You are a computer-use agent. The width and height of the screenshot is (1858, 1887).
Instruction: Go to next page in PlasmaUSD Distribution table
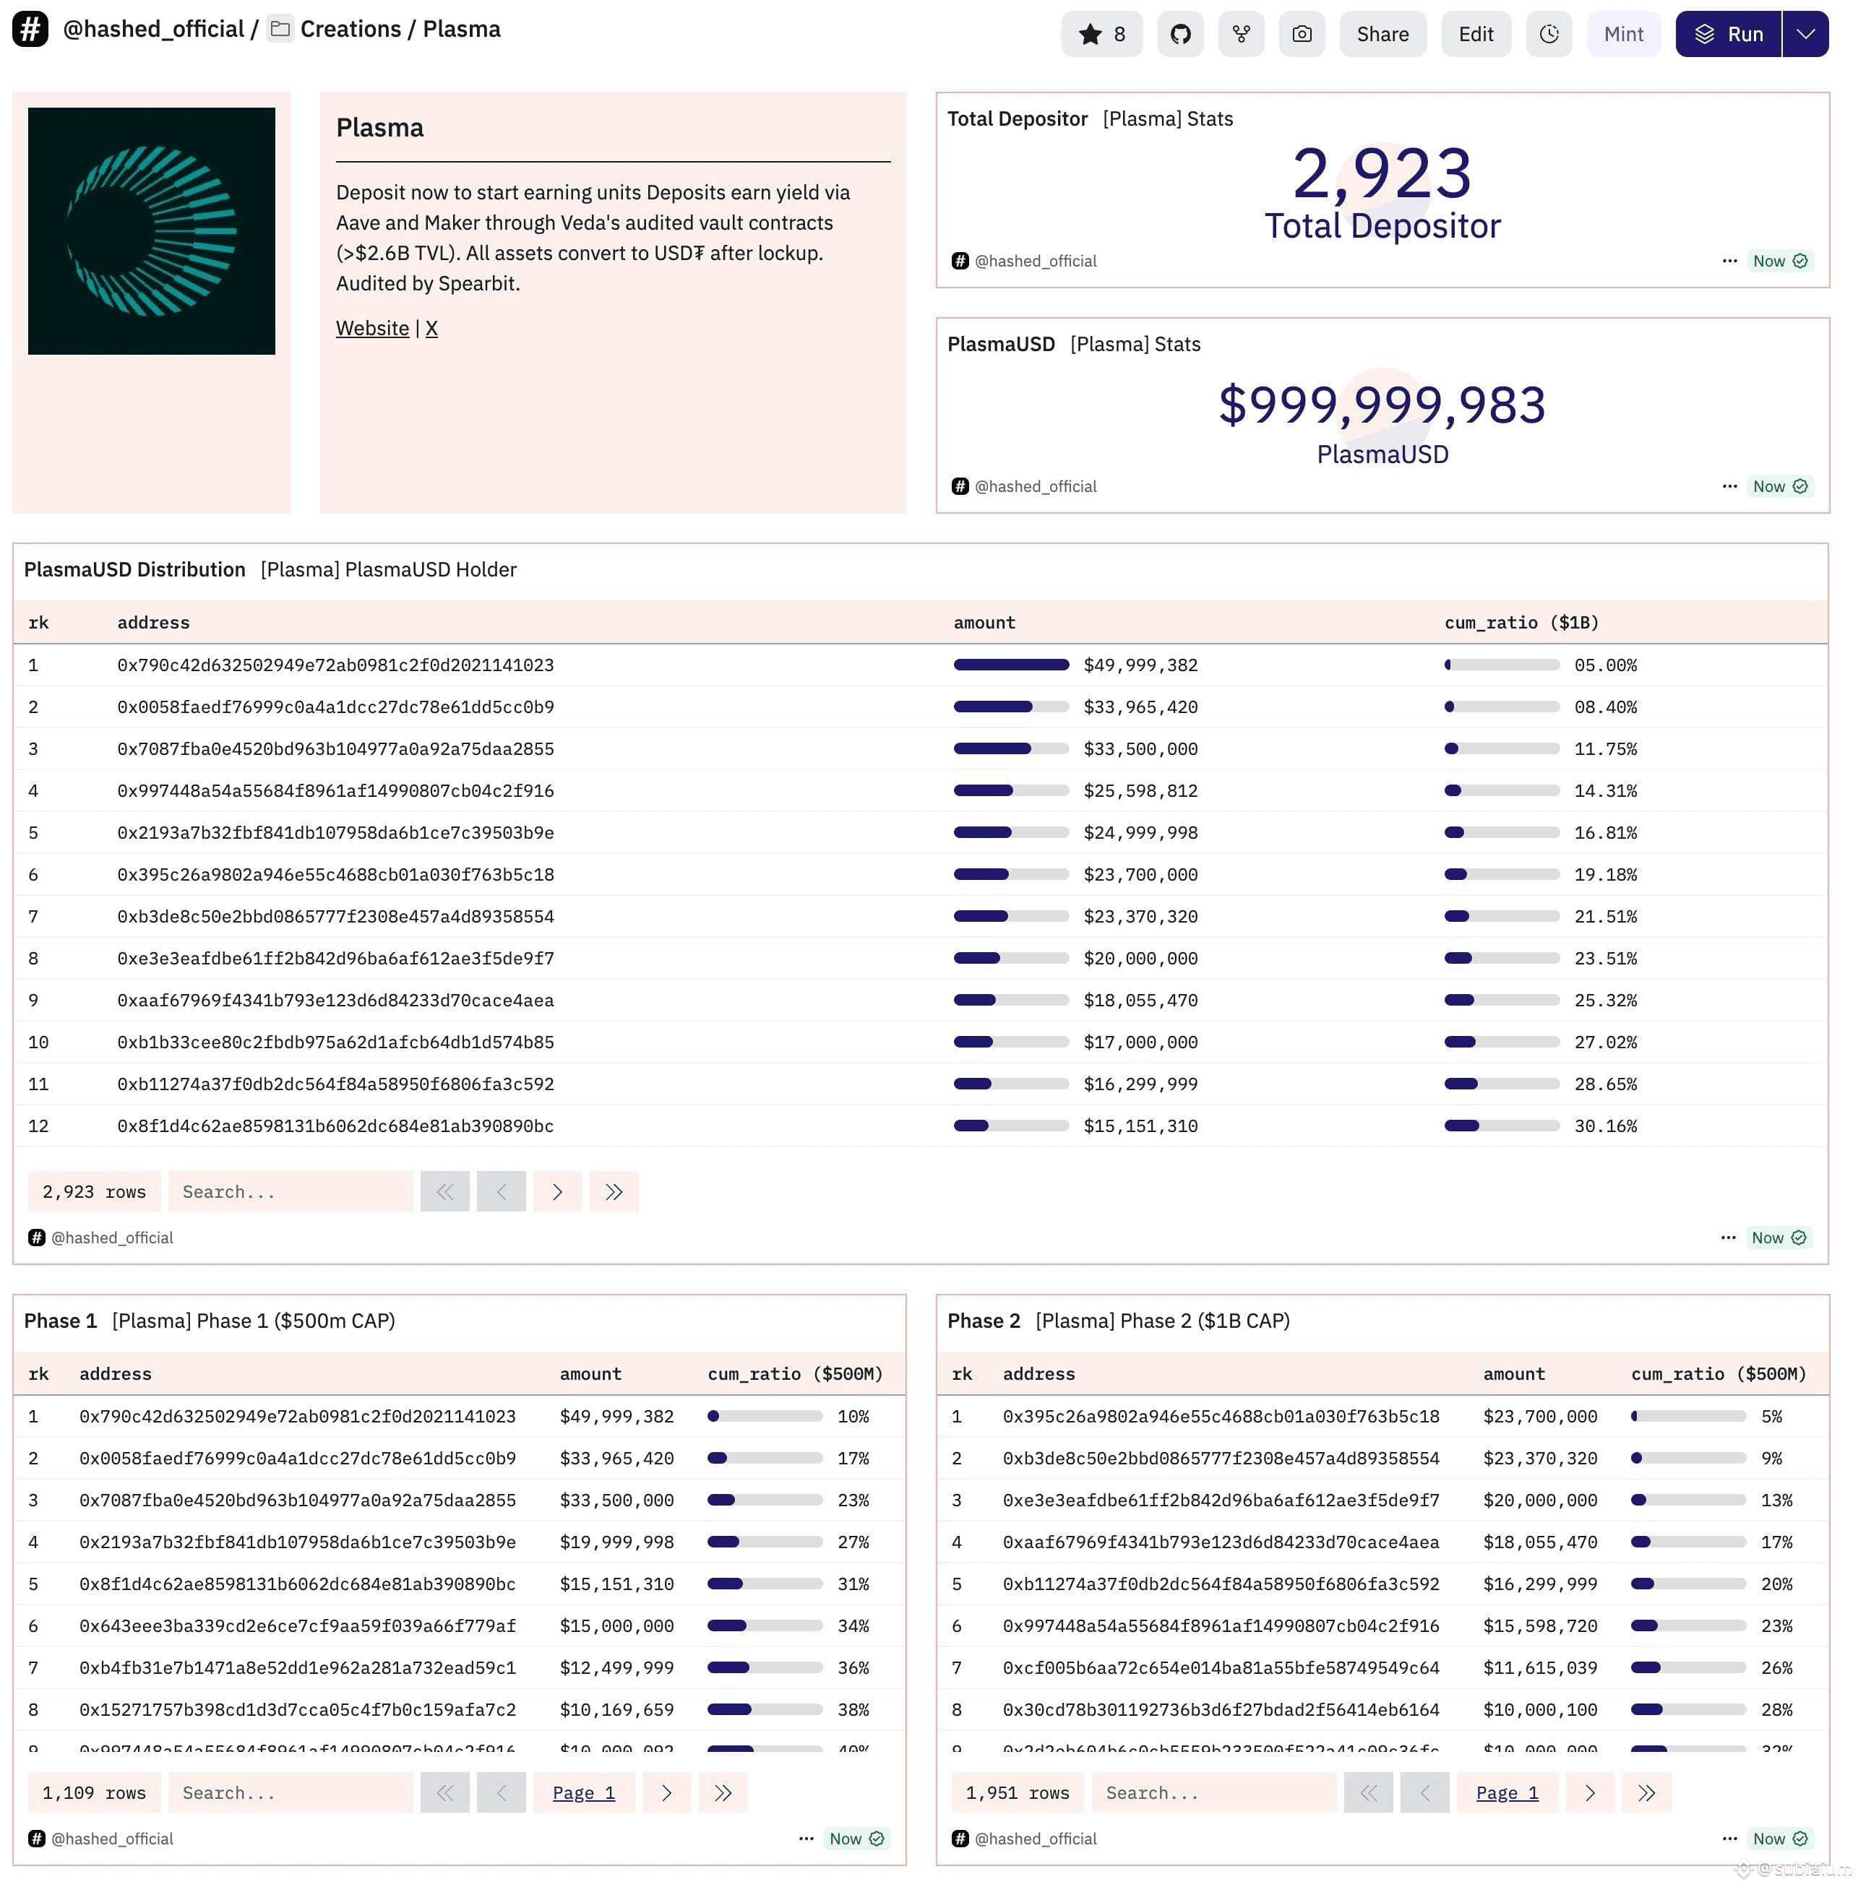point(557,1191)
